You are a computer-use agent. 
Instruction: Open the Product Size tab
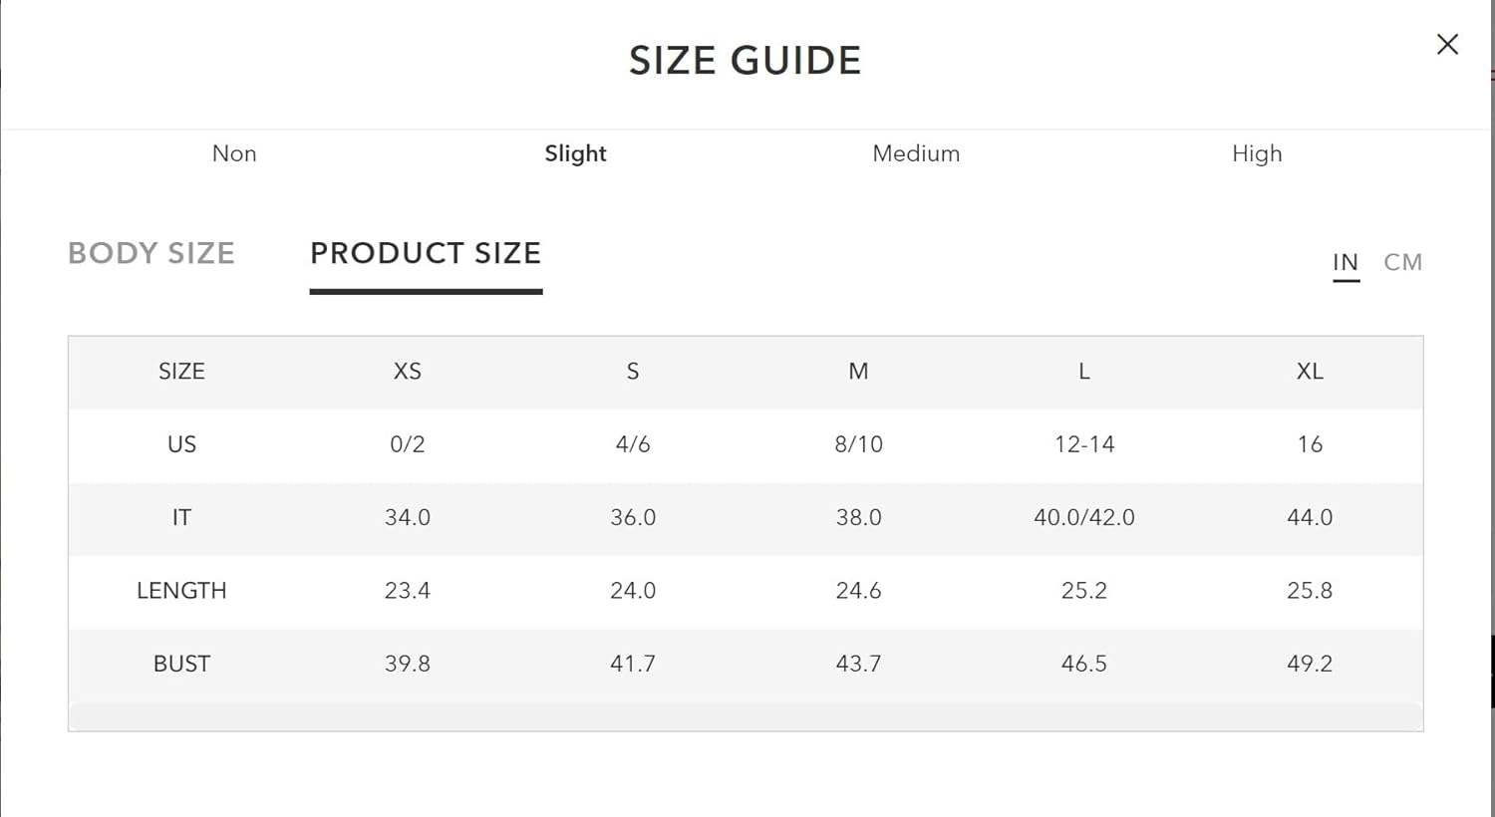[426, 253]
